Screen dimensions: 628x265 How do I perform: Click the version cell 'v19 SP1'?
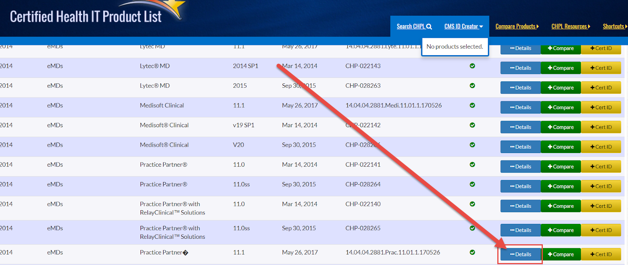(244, 125)
